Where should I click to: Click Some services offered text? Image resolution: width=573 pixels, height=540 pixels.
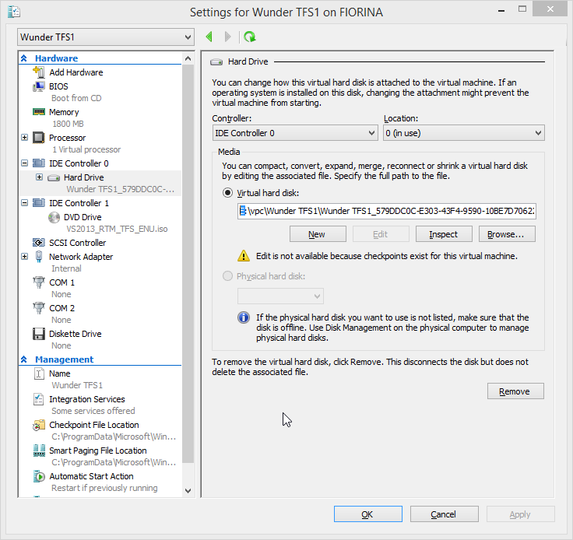(x=93, y=411)
